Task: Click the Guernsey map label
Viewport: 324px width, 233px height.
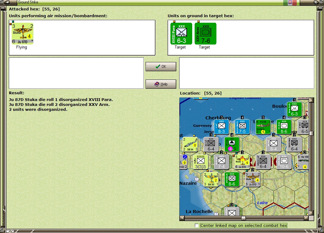Action: [x=202, y=125]
